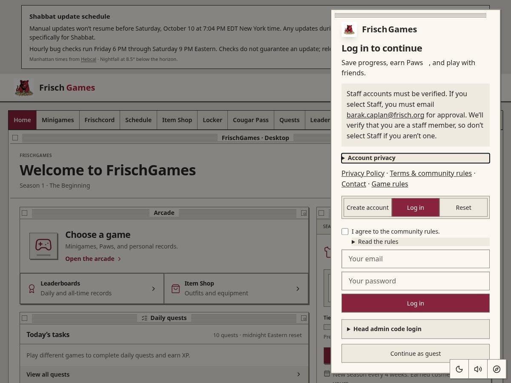
Task: Click Open the arcade link
Action: pyautogui.click(x=93, y=259)
